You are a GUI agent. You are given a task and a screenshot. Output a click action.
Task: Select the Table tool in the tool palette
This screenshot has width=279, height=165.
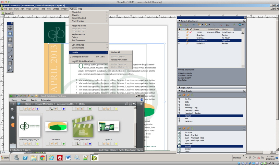(x=10, y=63)
